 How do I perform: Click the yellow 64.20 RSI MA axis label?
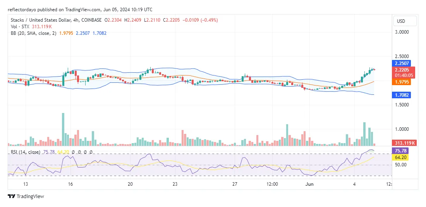coord(404,157)
